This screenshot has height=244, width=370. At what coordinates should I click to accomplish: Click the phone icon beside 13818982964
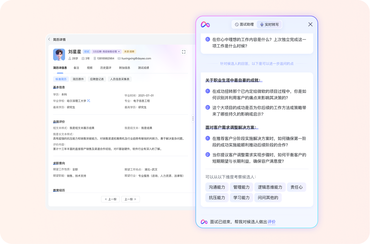[95, 59]
